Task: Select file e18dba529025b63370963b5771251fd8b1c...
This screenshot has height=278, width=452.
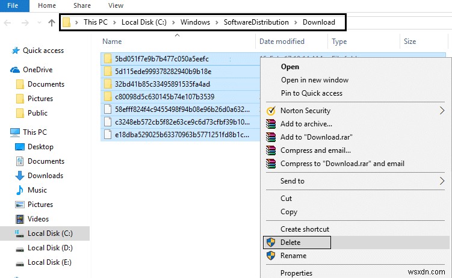Action: click(x=182, y=135)
